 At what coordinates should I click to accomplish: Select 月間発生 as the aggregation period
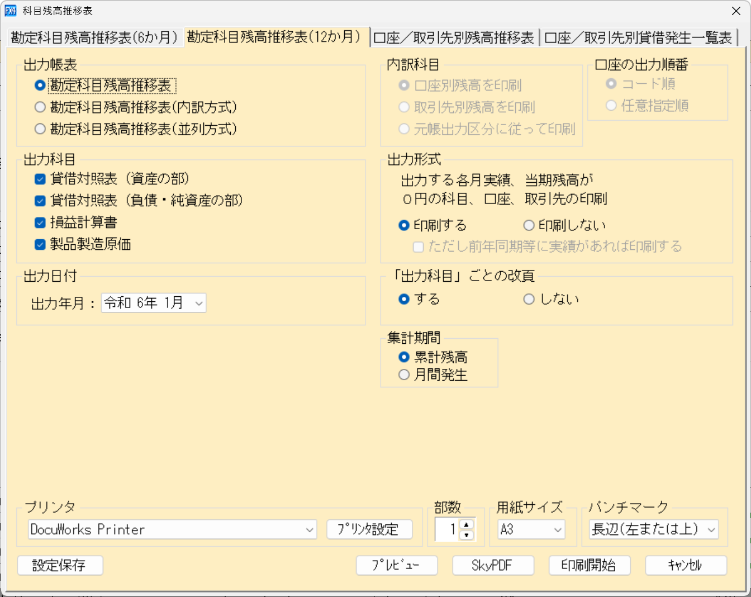click(404, 375)
